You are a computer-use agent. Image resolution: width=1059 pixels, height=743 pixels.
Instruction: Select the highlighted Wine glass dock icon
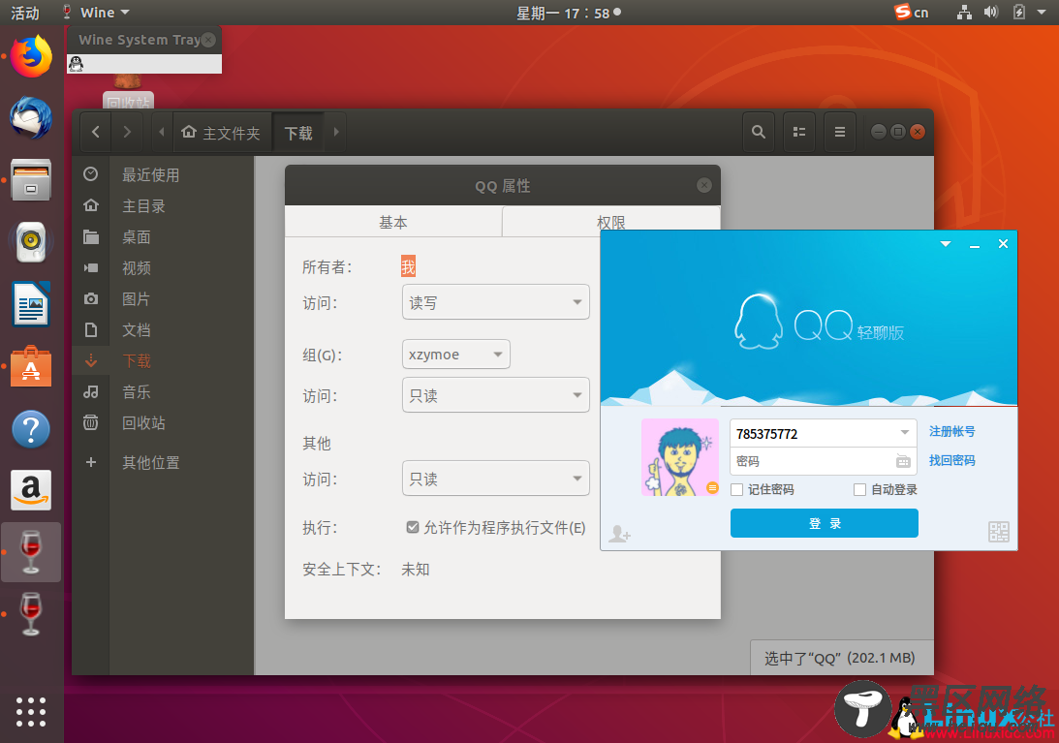(31, 552)
